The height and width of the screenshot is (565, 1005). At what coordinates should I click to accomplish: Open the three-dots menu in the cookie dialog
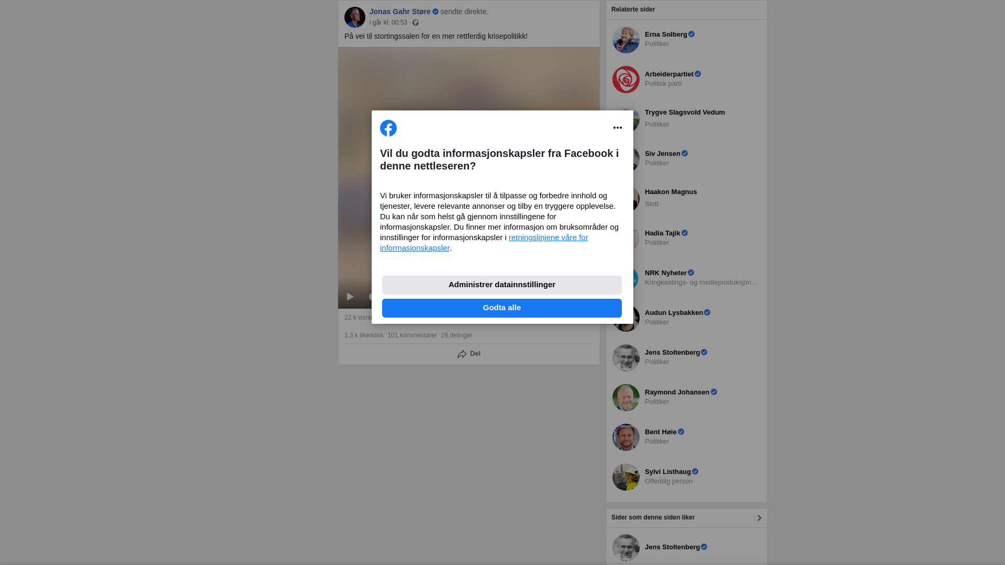tap(618, 128)
